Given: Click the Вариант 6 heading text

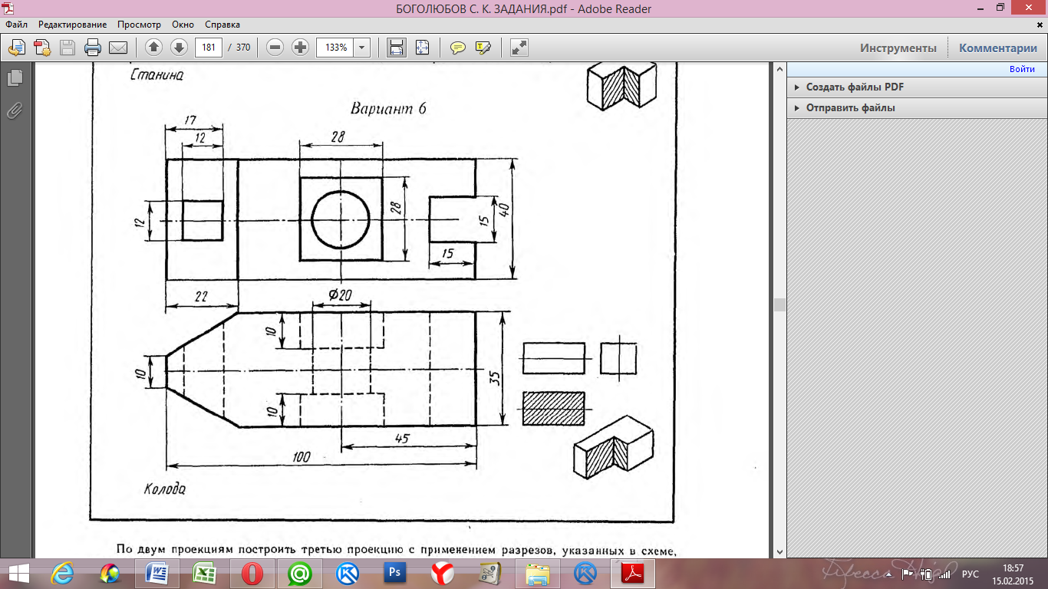Looking at the screenshot, I should pyautogui.click(x=388, y=108).
